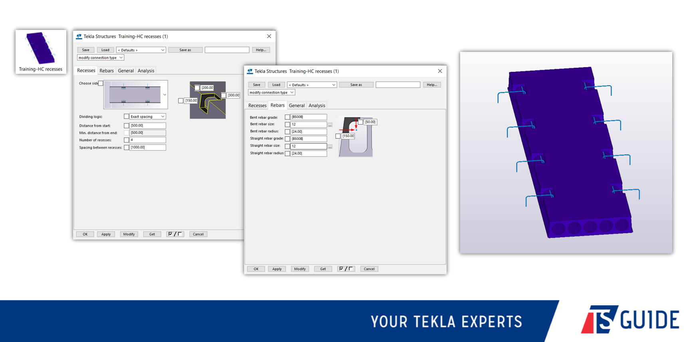Switch to Recesses tab in the back dialog
Screen dimensions: 685x342
coord(86,71)
